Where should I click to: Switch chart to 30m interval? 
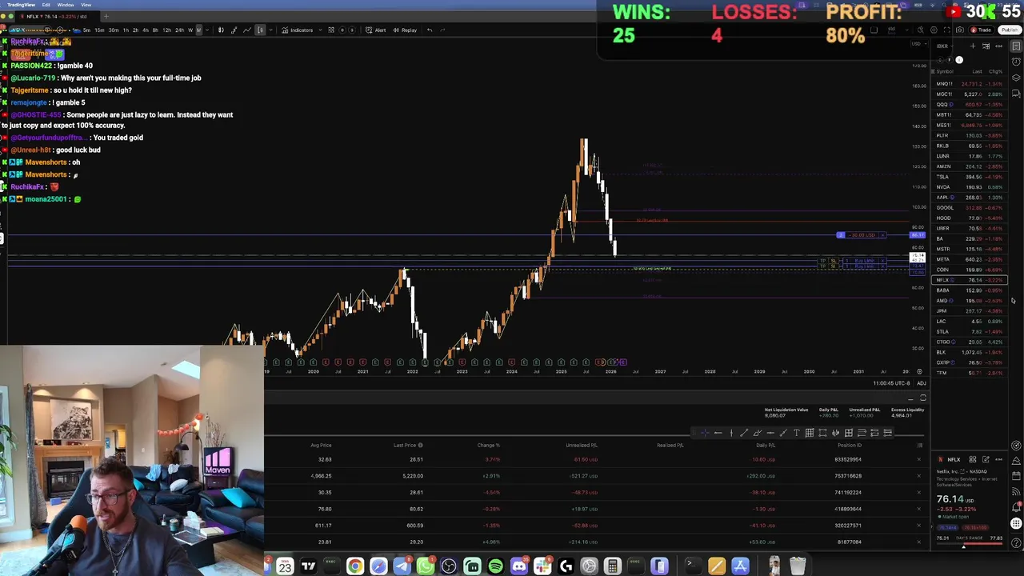(113, 30)
